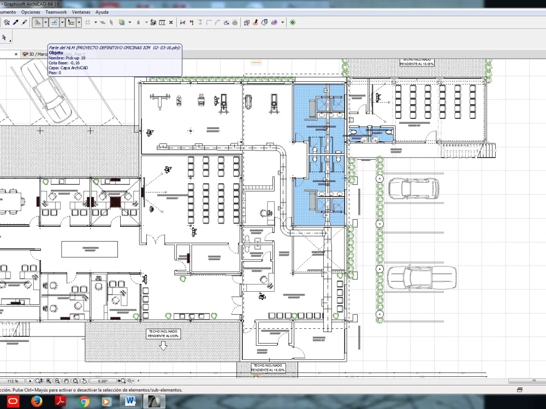Click the purple energy evaluation icon
Viewport: 546px width, 409px height.
tap(275, 22)
